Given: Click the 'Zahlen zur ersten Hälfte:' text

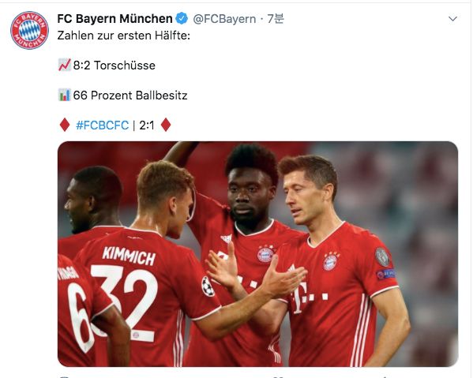Looking at the screenshot, I should [124, 36].
